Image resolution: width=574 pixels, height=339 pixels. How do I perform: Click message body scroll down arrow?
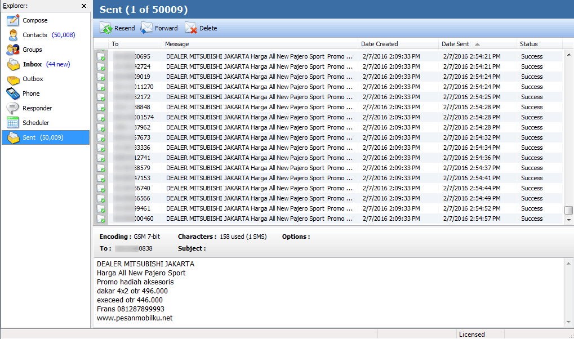coord(568,322)
